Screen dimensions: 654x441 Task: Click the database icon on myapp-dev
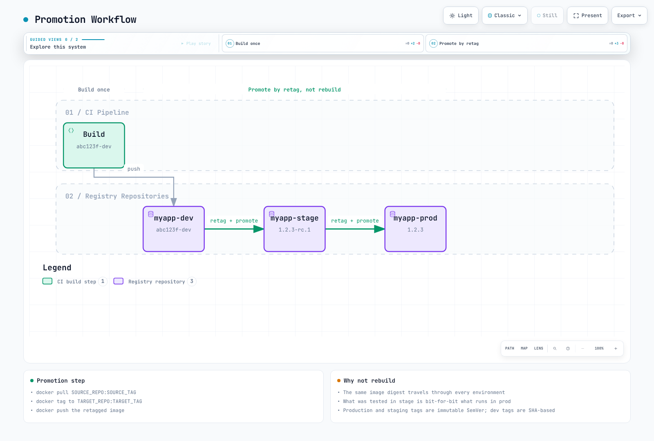[x=151, y=214]
